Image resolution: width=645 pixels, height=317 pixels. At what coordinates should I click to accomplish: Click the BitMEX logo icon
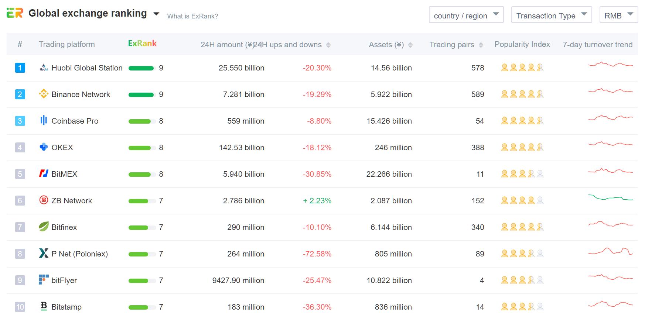coord(44,173)
